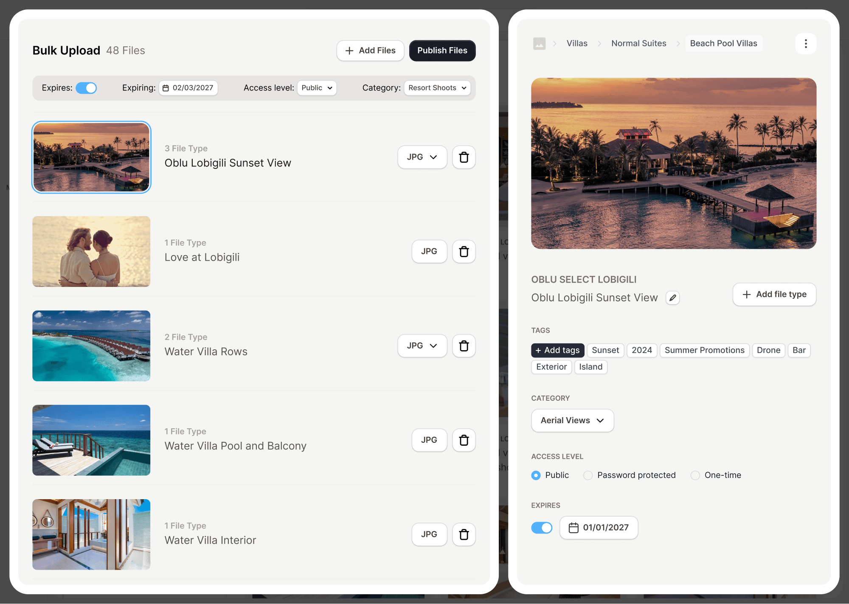The height and width of the screenshot is (604, 849).
Task: Choose One-time access level
Action: pyautogui.click(x=695, y=475)
